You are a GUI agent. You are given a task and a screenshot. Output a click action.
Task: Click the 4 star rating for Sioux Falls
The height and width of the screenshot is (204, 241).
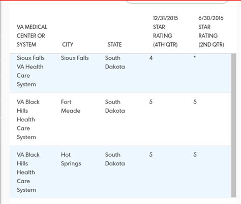click(151, 58)
